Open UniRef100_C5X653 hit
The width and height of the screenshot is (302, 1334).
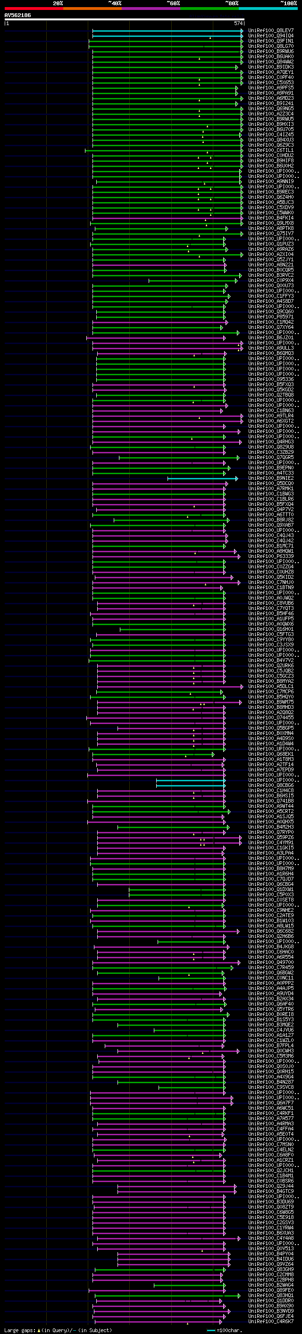tap(271, 82)
